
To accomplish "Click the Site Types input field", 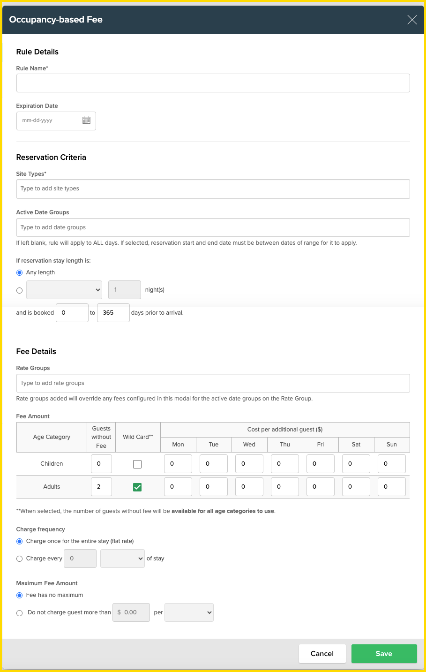I will [213, 189].
